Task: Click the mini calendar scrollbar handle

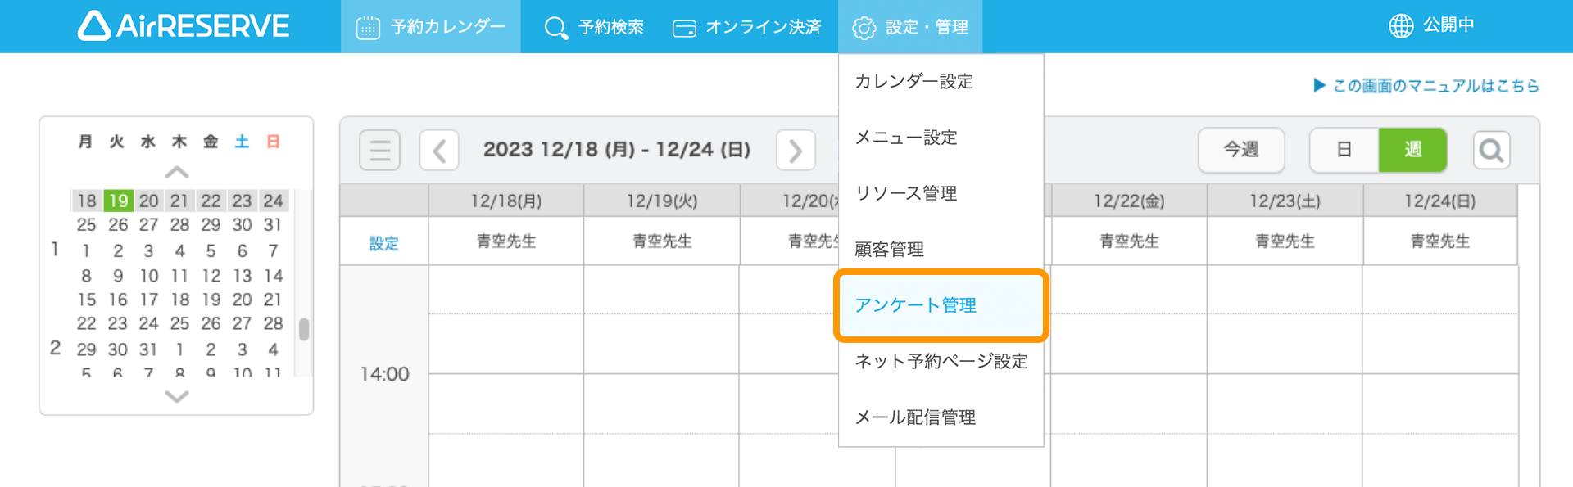Action: 304,329
